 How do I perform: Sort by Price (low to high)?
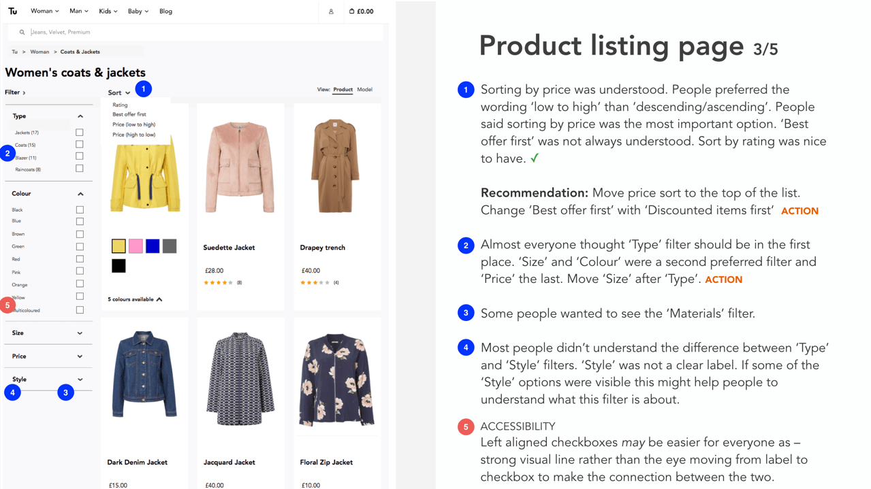point(134,124)
